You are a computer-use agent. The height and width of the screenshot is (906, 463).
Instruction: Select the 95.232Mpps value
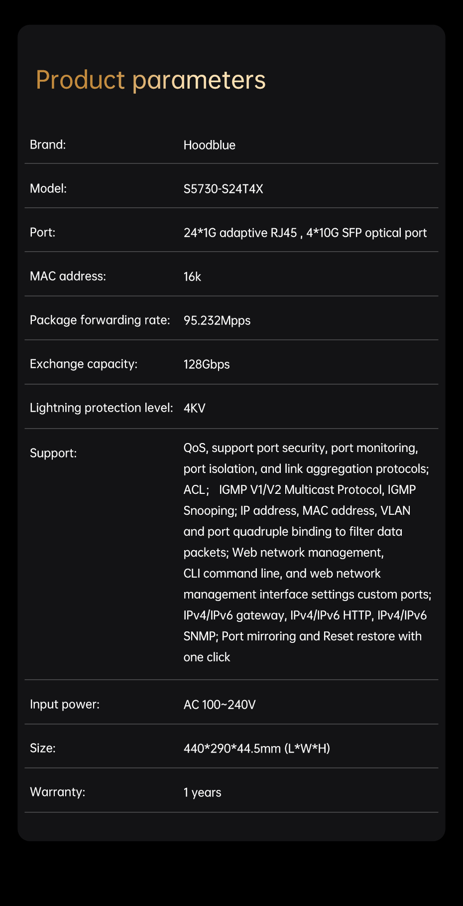tap(217, 321)
